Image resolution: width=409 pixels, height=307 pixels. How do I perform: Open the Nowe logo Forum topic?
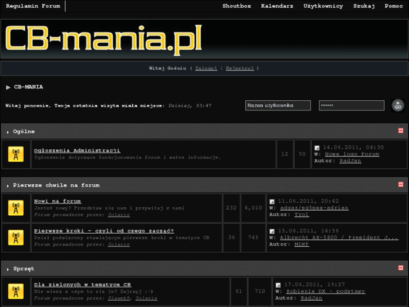click(x=352, y=154)
